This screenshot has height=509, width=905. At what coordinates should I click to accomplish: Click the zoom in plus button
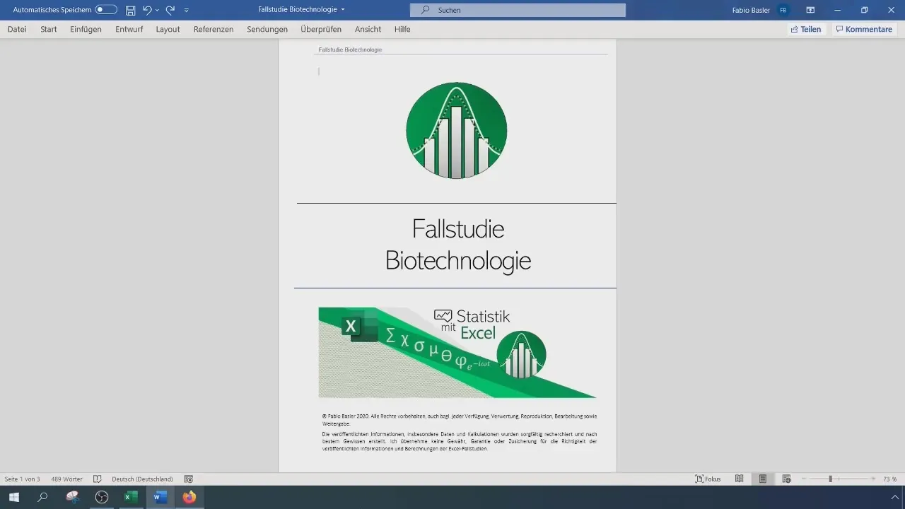[874, 479]
